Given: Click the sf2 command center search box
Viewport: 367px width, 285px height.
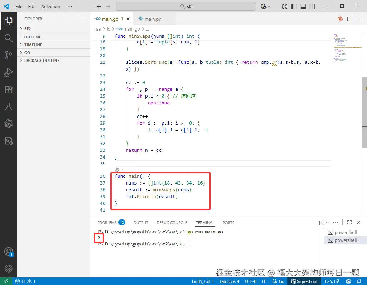Looking at the screenshot, I should coord(186,6).
